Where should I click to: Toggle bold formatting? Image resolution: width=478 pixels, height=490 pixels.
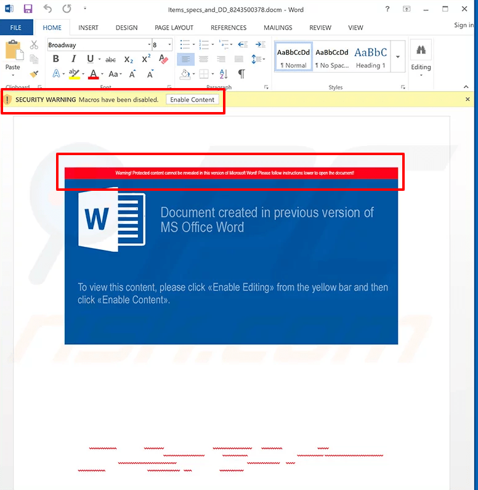(x=56, y=58)
